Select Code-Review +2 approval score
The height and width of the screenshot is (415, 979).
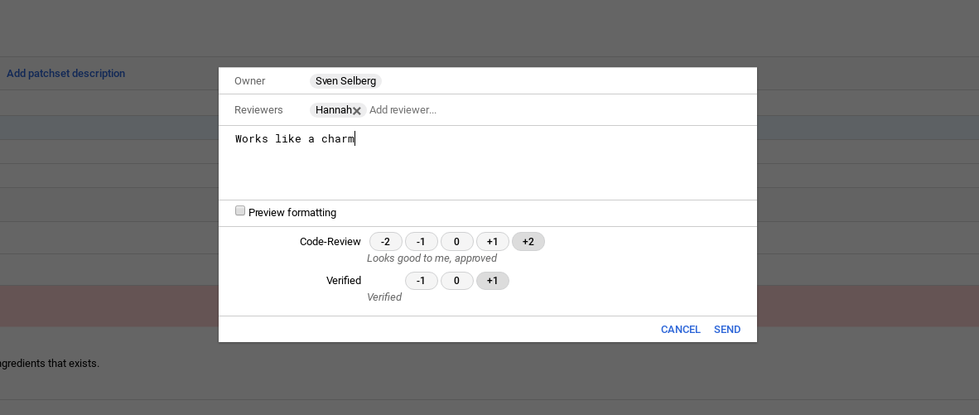pos(528,242)
